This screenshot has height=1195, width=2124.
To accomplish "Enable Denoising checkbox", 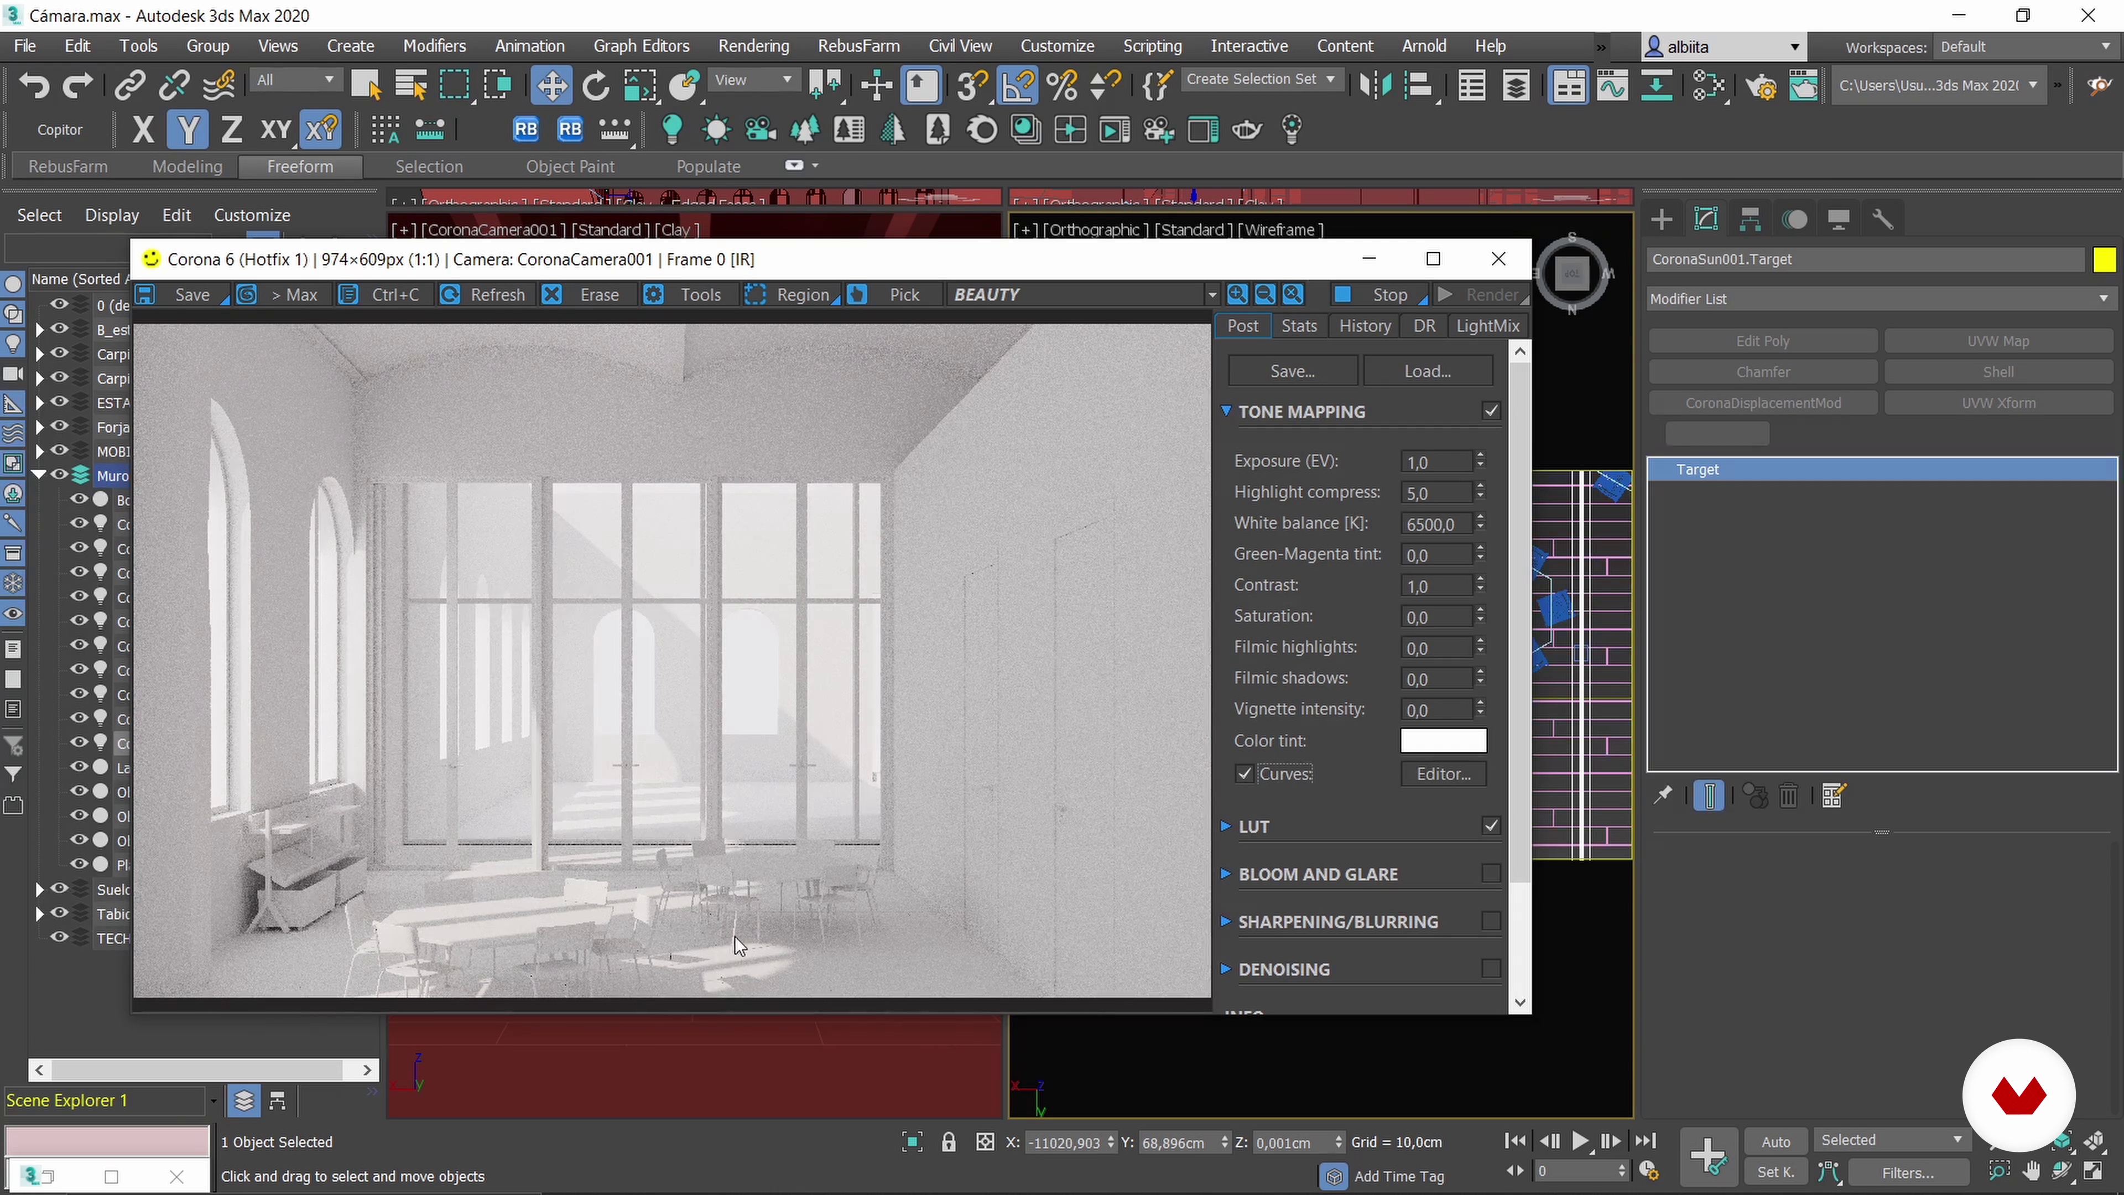I will click(1491, 969).
